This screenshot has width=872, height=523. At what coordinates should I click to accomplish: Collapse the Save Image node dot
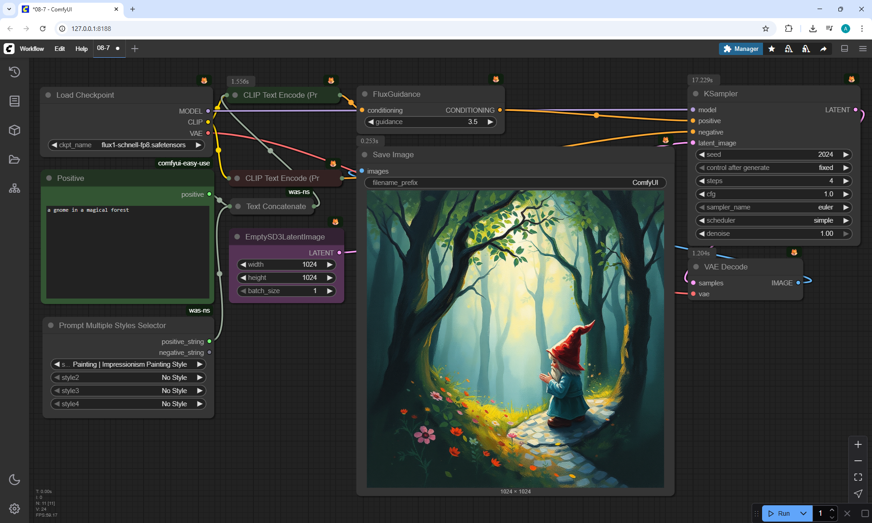[x=364, y=154]
